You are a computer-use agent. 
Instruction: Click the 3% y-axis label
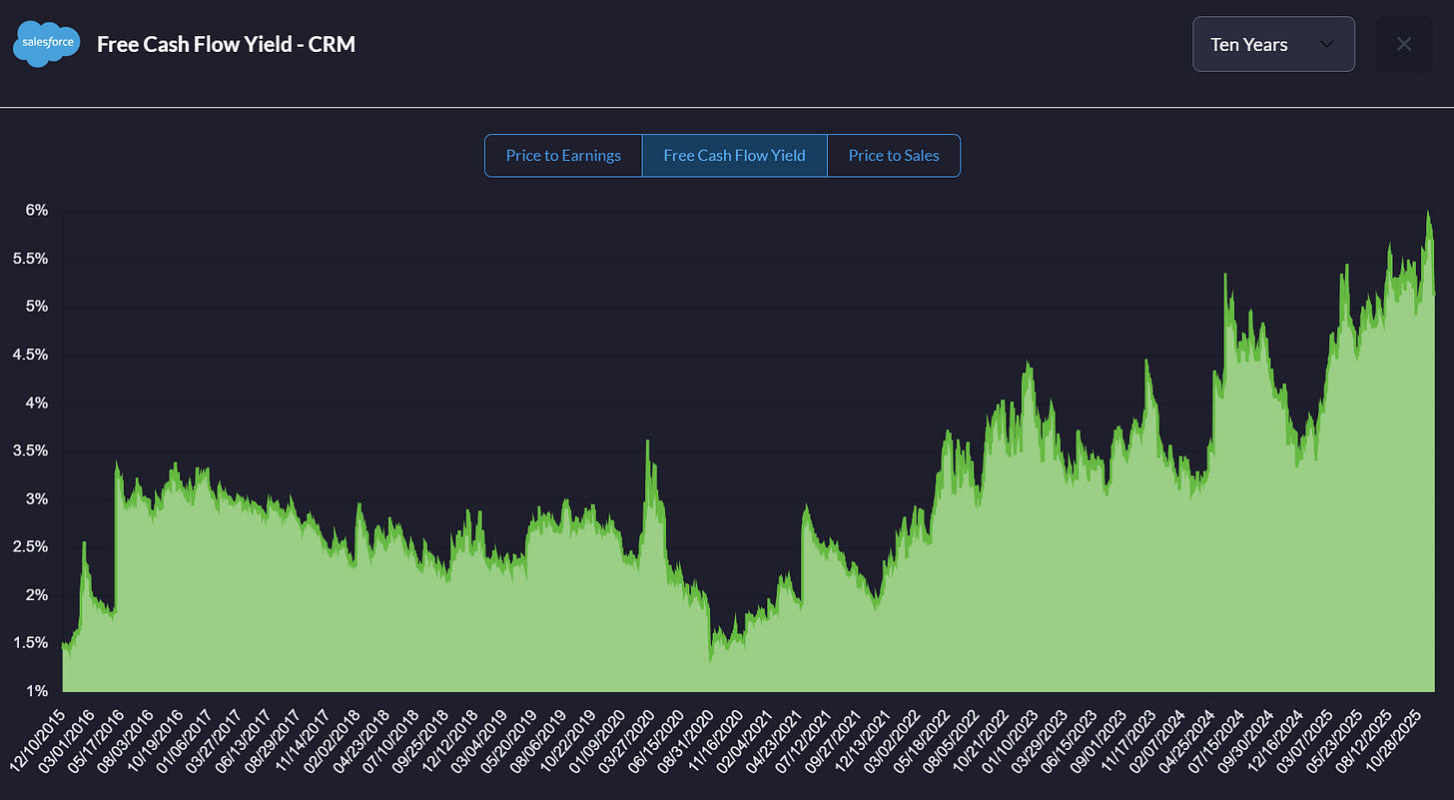[37, 499]
